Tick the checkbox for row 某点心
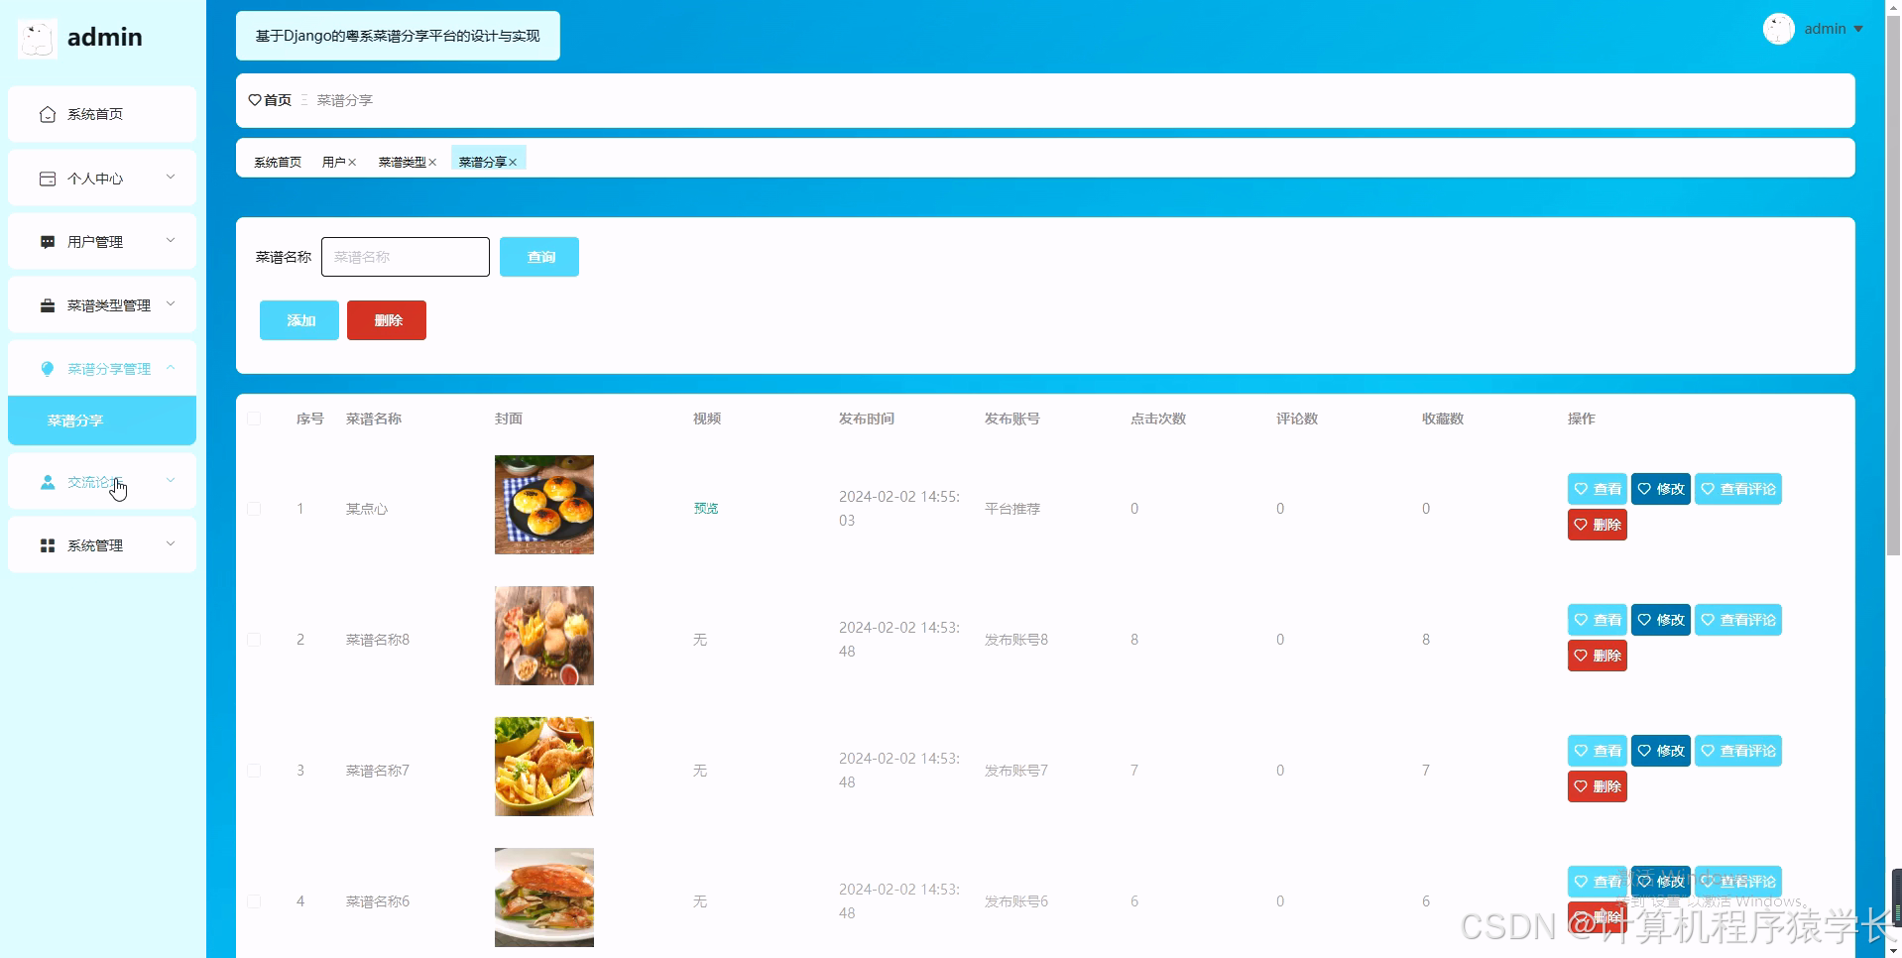Screen dimensions: 1902x958 tap(254, 509)
